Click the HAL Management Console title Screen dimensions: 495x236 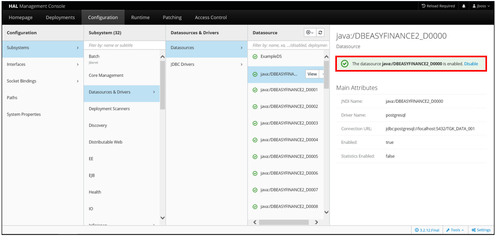click(37, 6)
